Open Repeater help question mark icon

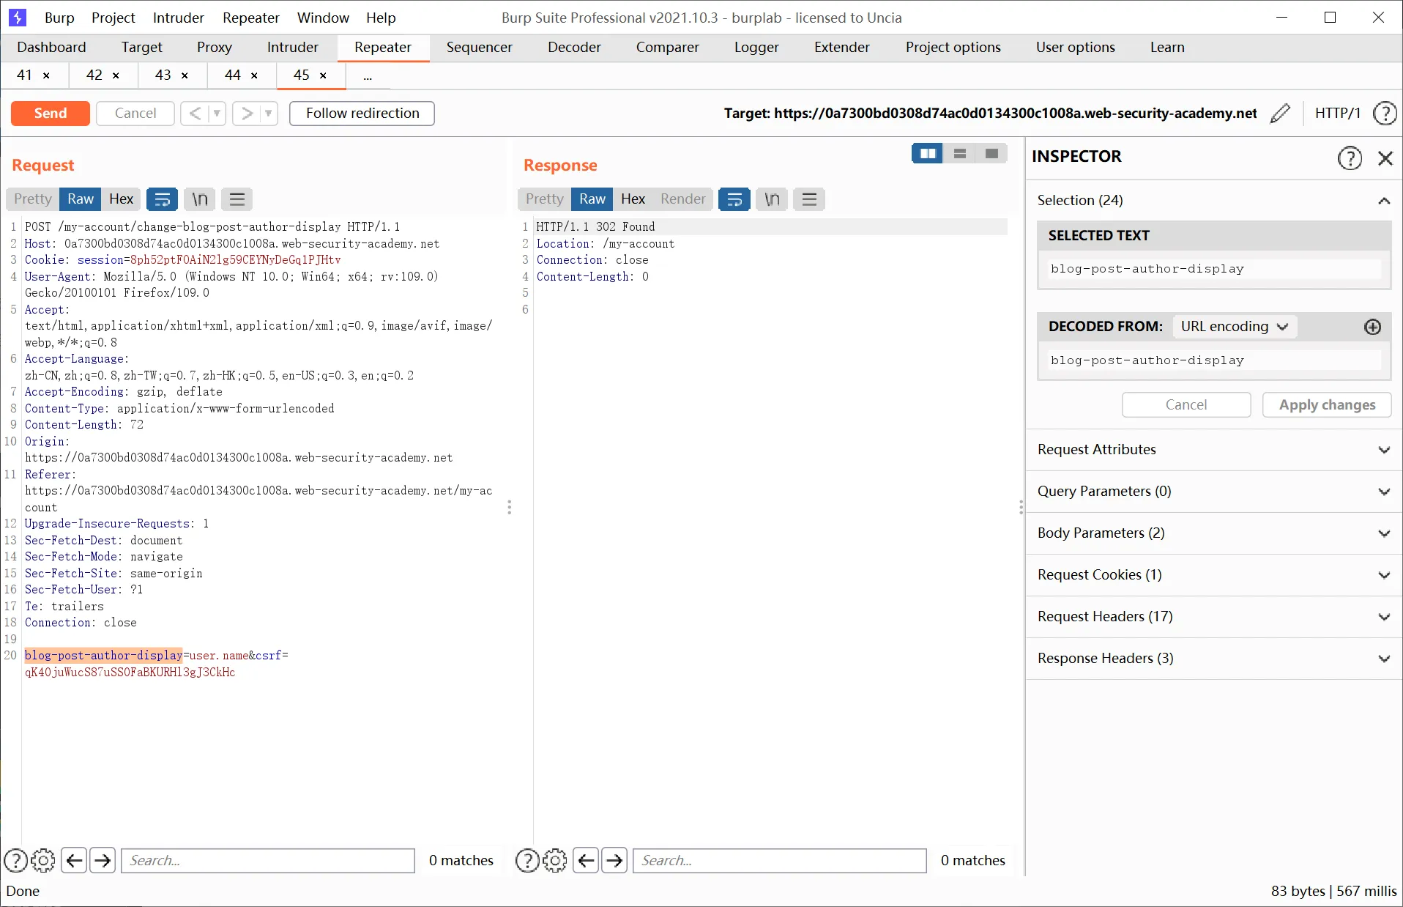point(1385,114)
